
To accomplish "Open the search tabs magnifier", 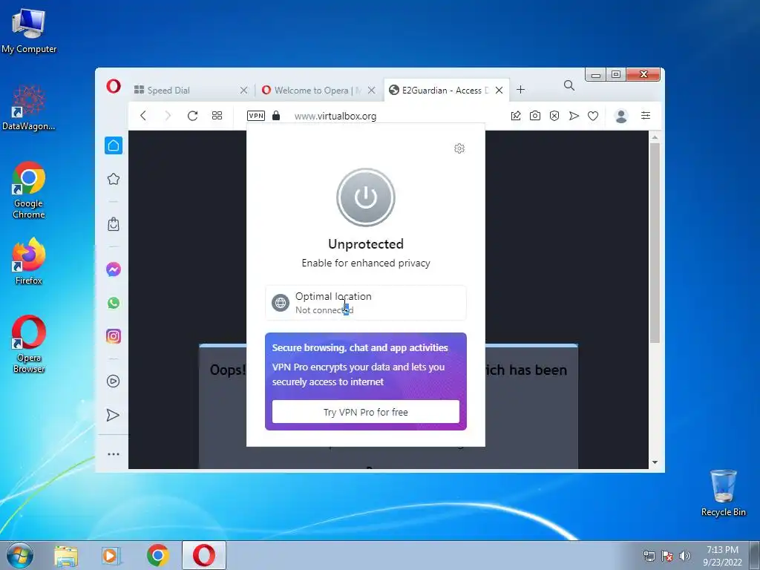I will click(x=569, y=85).
